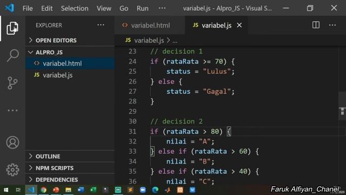Show more menu bar items (three dots)

tap(162, 8)
